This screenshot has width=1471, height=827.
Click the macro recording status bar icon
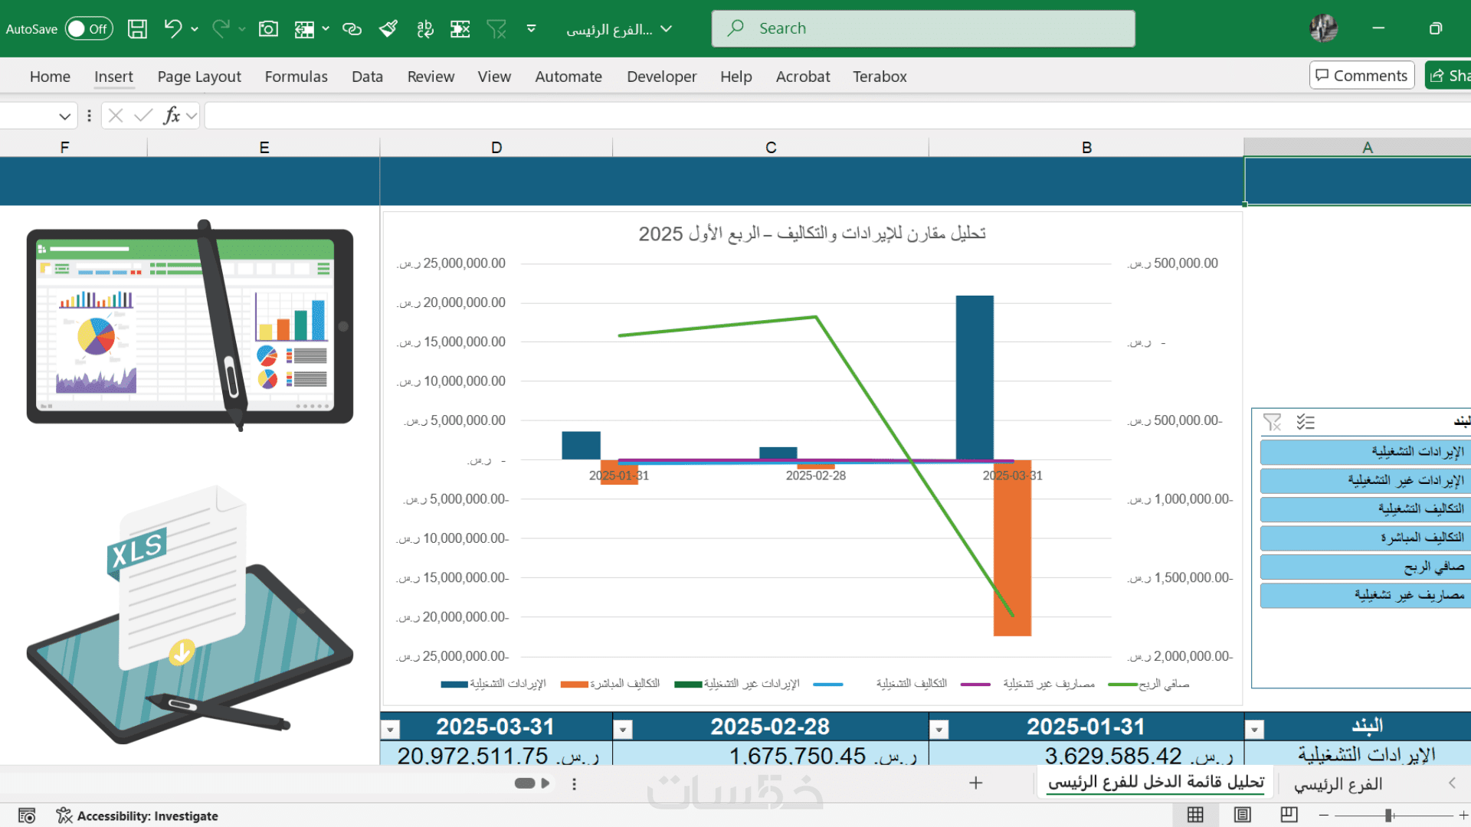27,816
